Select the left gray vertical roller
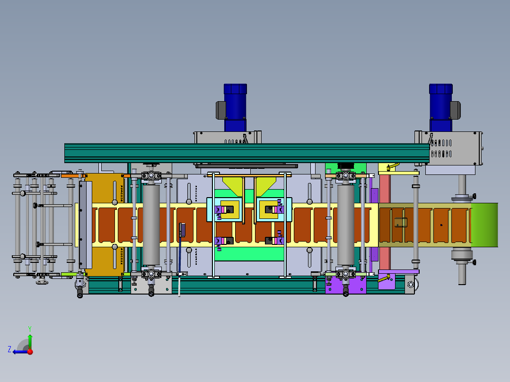The image size is (510, 382). point(151,224)
